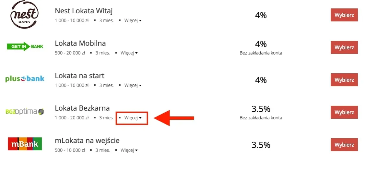Click the mLokata na wejście title
367x169 pixels.
[x=87, y=141]
